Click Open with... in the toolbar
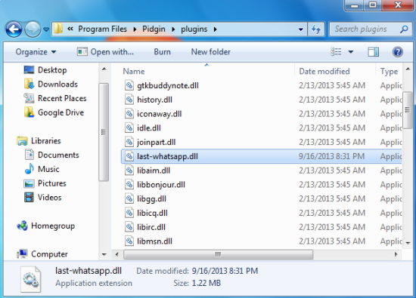The image size is (416, 298). pos(105,52)
